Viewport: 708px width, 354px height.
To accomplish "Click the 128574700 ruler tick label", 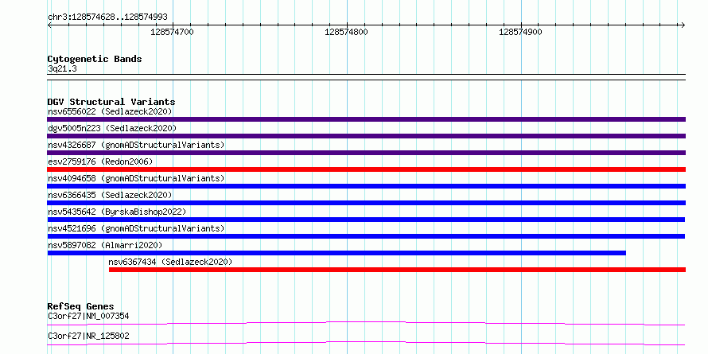I will pos(172,32).
